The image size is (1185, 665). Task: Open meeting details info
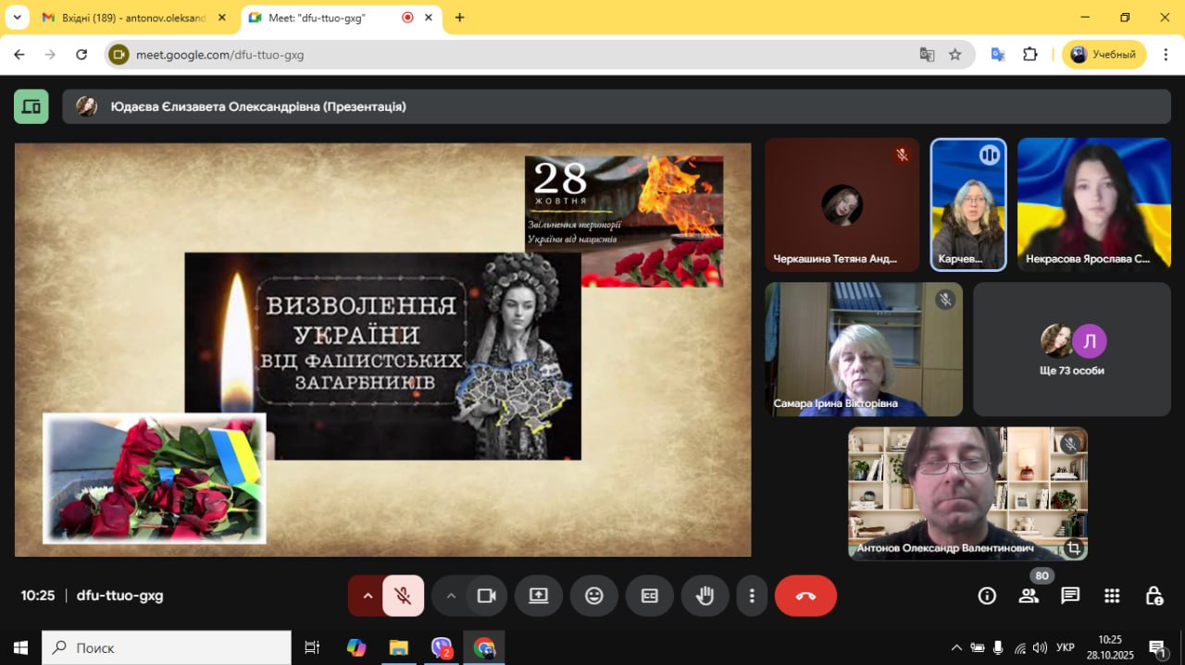(987, 596)
